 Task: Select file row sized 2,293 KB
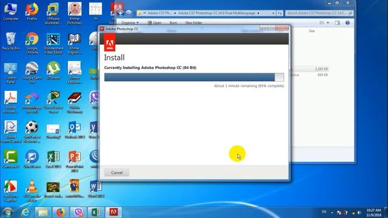(310, 69)
